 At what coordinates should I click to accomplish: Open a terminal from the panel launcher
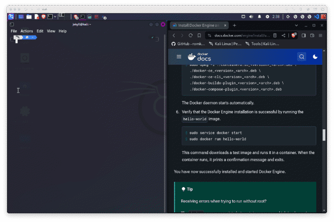50,17
